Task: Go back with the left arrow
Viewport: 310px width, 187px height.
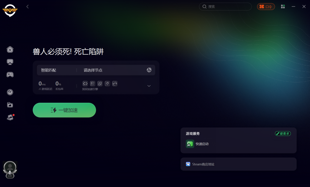Action: (x=28, y=7)
